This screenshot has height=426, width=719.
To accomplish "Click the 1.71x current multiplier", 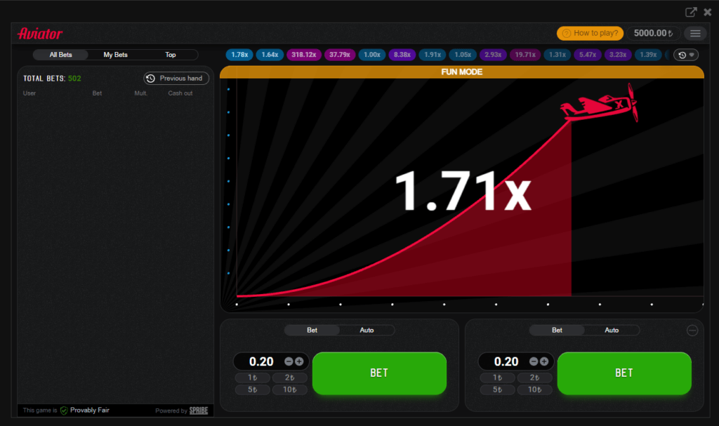I will coord(463,191).
